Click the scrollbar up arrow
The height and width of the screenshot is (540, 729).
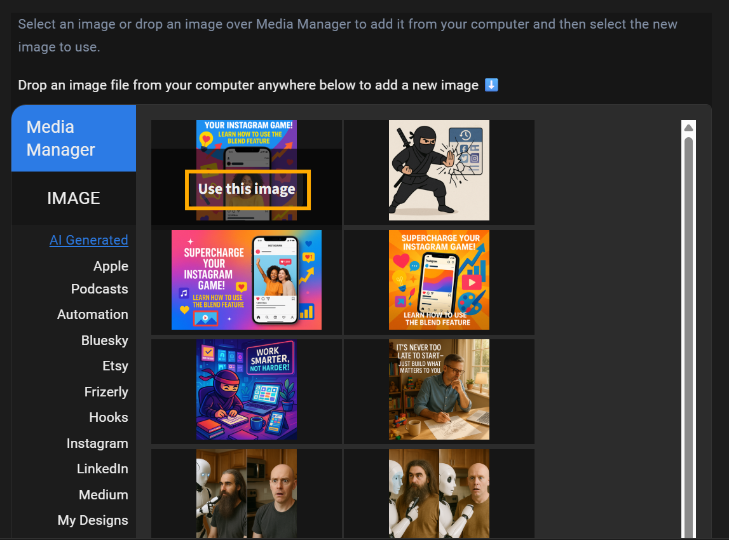pos(688,128)
